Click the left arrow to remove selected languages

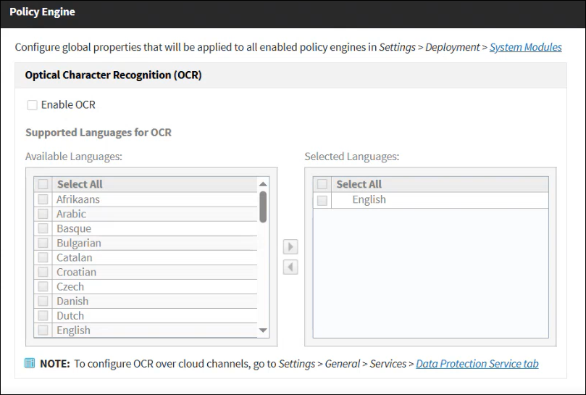click(290, 267)
